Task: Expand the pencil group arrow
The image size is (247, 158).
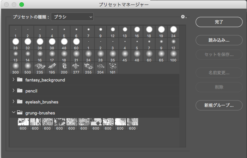Action: pyautogui.click(x=14, y=91)
